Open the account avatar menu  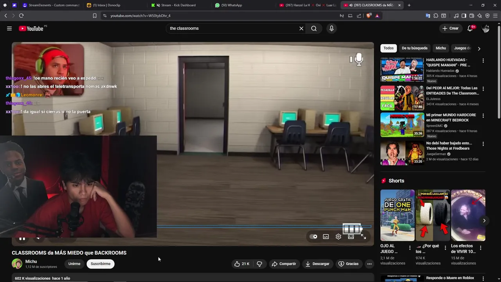(x=485, y=28)
